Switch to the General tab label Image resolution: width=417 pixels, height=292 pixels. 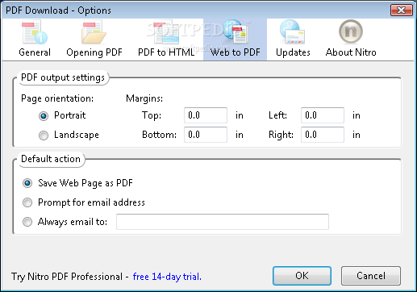(35, 52)
